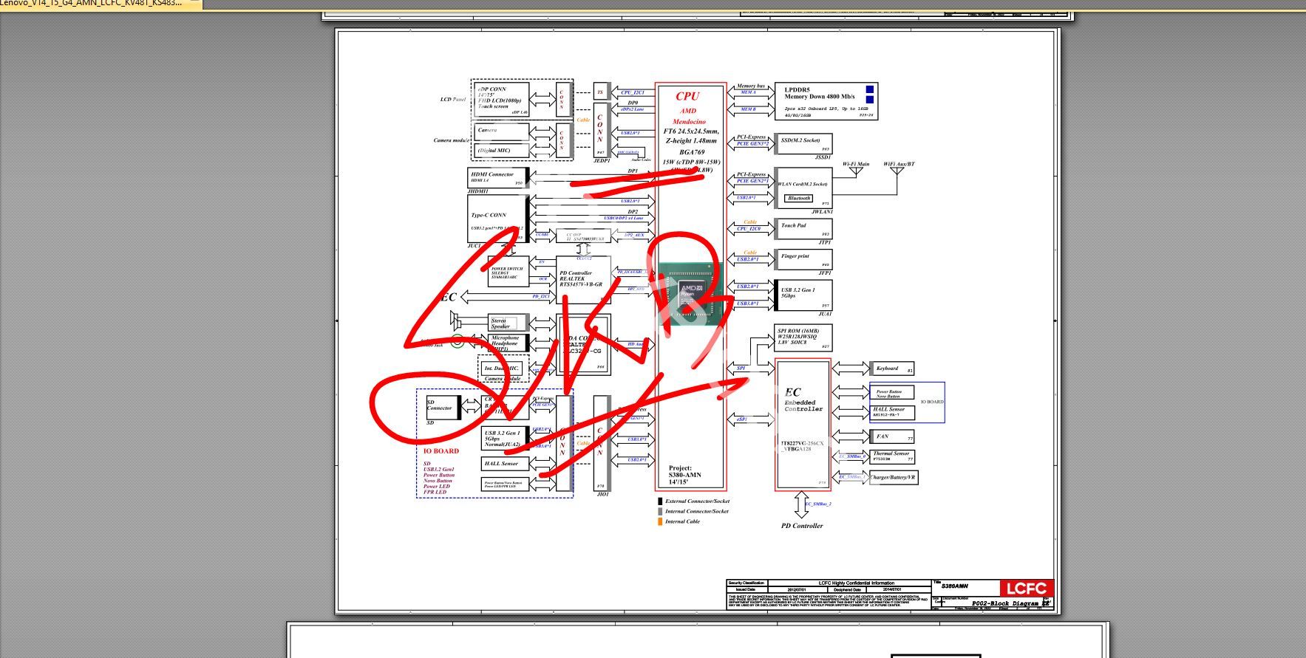Image resolution: width=1306 pixels, height=658 pixels.
Task: Select the 'MEM B' bus label
Action: tap(748, 109)
